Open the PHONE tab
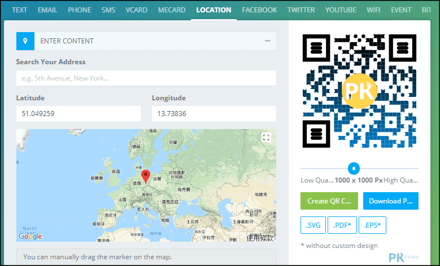This screenshot has width=440, height=266. [80, 10]
